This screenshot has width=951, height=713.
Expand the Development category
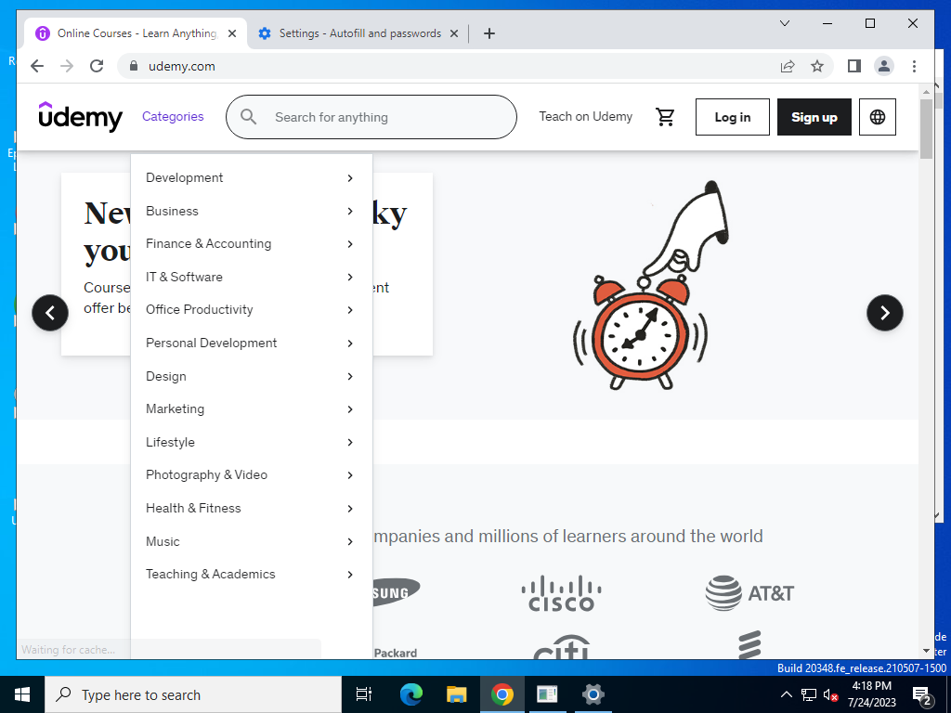point(251,177)
